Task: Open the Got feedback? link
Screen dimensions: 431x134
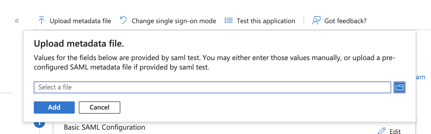Action: coord(345,21)
